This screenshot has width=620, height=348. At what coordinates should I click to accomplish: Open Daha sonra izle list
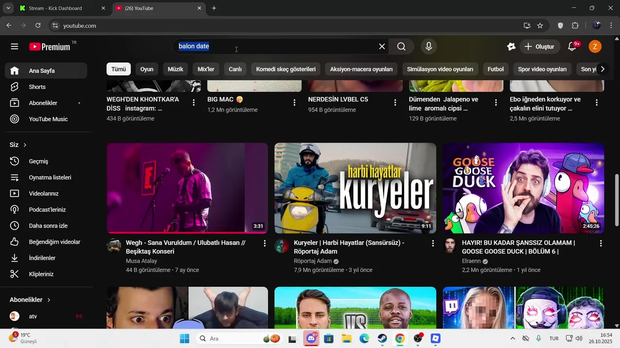46,226
